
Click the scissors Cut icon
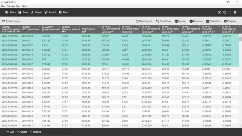219,13
